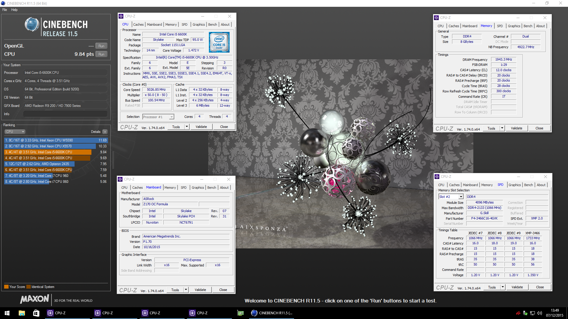Switch to the third CPU-Z taskbar item
Screen dimensions: 568x319
[x=162, y=313]
